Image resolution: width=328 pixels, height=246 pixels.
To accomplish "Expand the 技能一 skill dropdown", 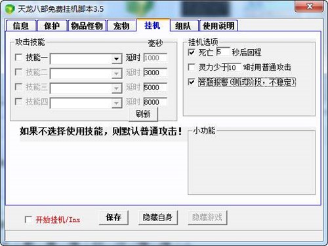I will [x=117, y=59].
